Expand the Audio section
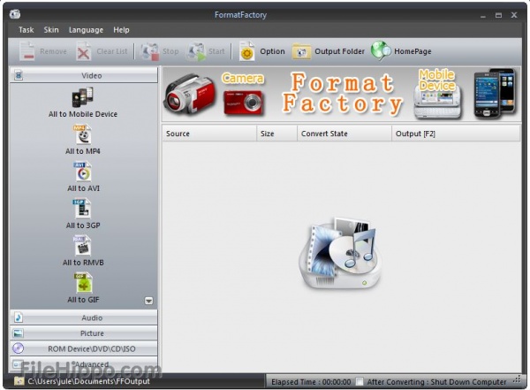This screenshot has height=390, width=530. (x=84, y=317)
